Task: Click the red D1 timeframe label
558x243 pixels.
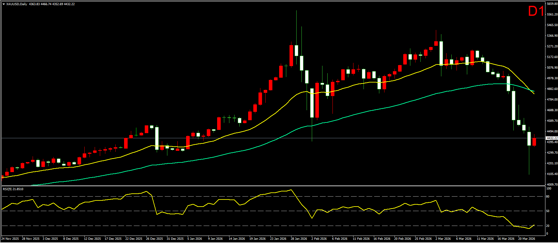Action: 536,12
